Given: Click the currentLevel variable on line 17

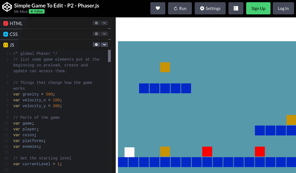Looking at the screenshot, I should coord(36,164).
